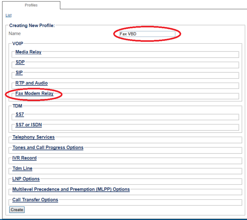Expand the RTP and Audio section
The height and width of the screenshot is (220, 247).
(x=31, y=83)
